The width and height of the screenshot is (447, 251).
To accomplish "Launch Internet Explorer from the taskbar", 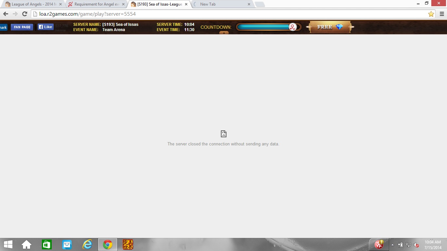I will coord(87,244).
